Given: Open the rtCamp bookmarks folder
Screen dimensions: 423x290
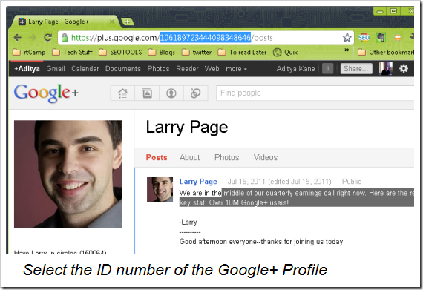Looking at the screenshot, I should click(x=29, y=52).
